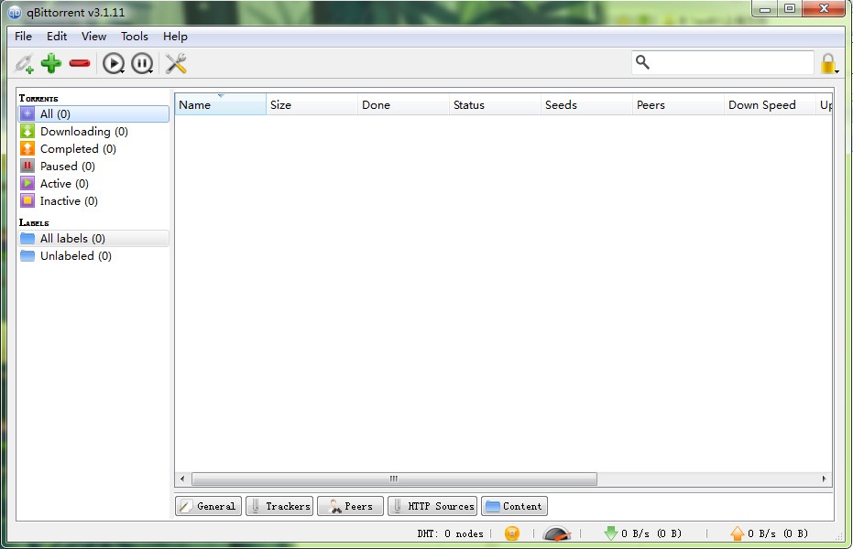Open the Tools menu
This screenshot has width=853, height=549.
point(134,37)
